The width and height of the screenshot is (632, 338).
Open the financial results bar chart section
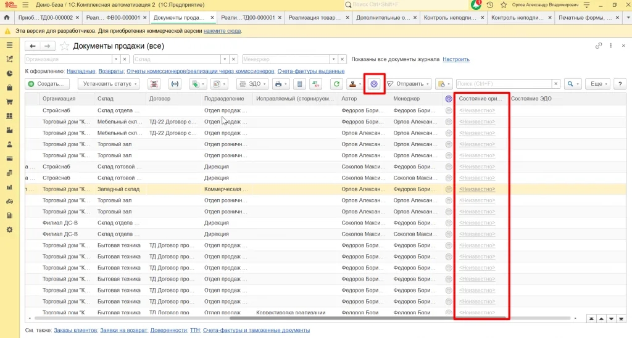pyautogui.click(x=9, y=187)
